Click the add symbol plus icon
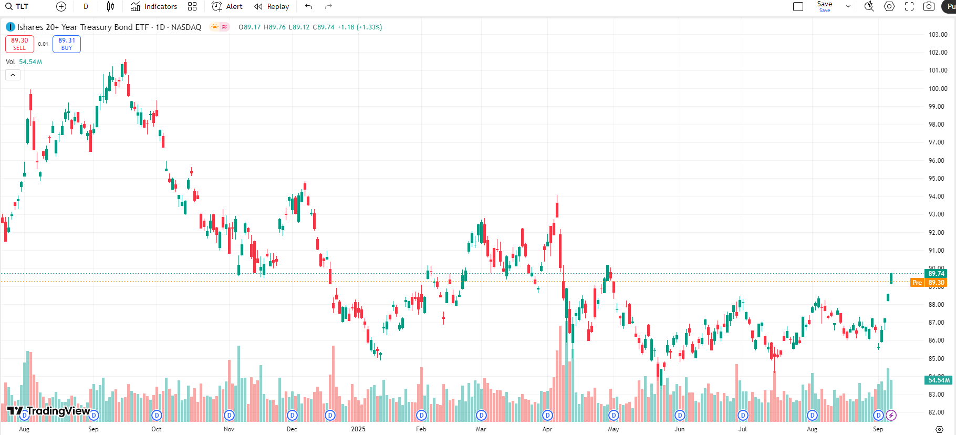 click(x=61, y=6)
